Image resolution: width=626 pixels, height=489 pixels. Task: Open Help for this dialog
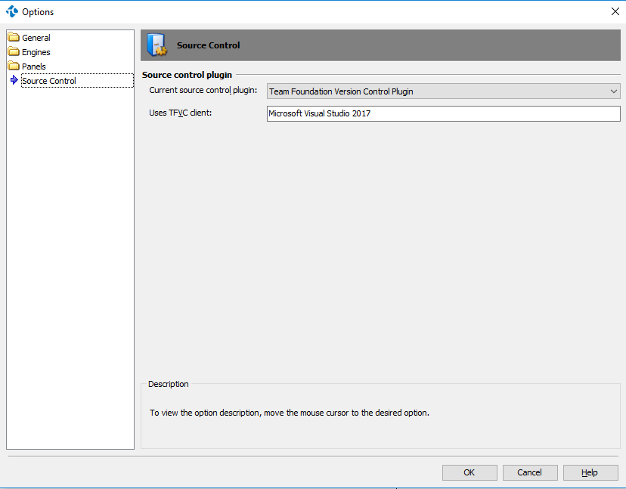point(590,472)
